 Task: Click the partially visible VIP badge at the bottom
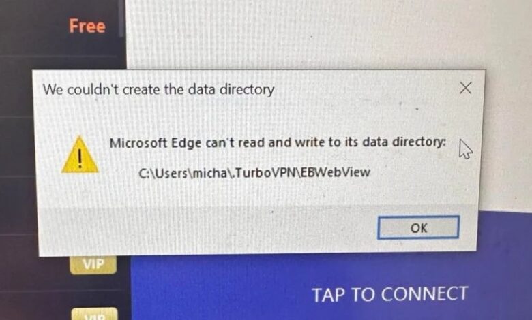[x=95, y=314]
